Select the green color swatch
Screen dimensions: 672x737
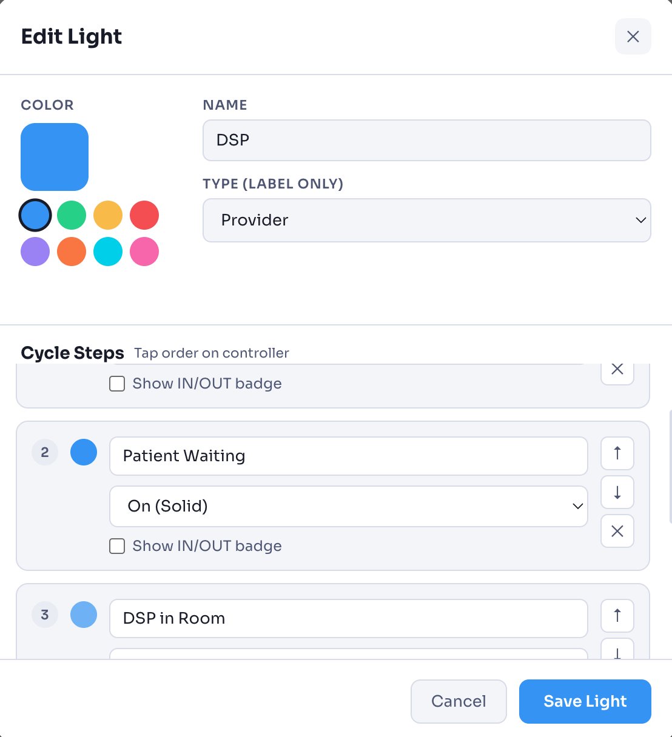pyautogui.click(x=72, y=215)
